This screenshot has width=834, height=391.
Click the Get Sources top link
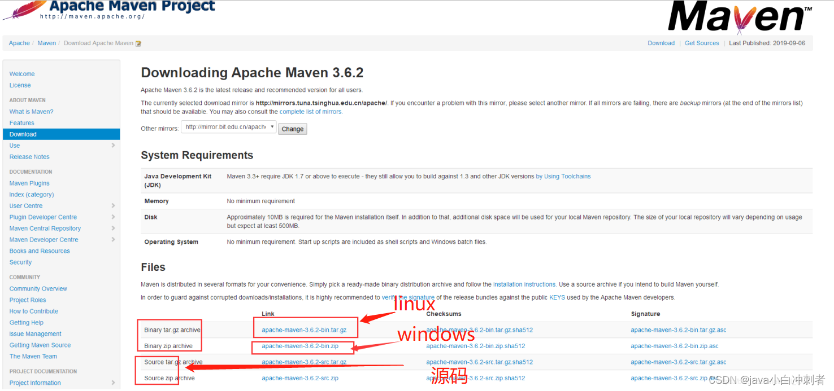pyautogui.click(x=702, y=43)
